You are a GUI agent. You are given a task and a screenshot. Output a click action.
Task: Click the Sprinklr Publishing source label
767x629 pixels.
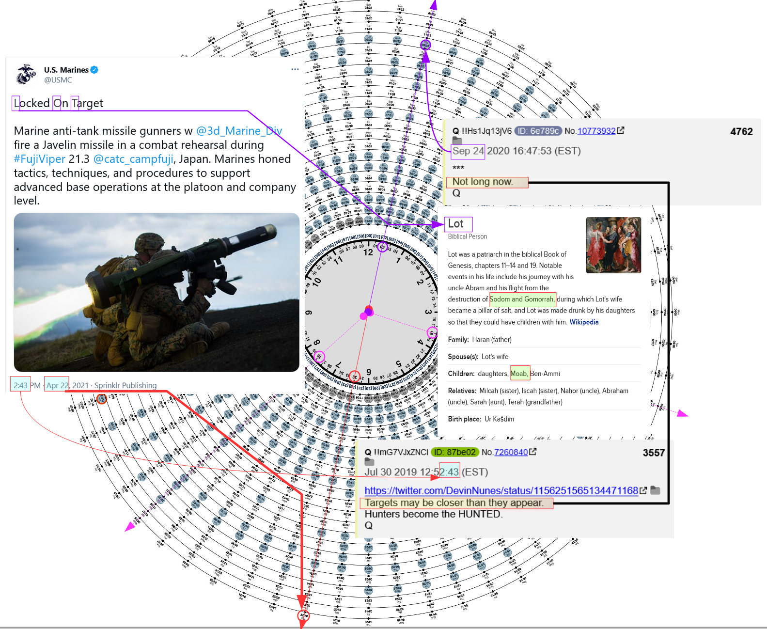(x=125, y=385)
